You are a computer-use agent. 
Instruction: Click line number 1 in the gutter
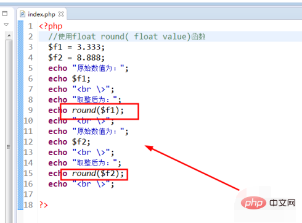tap(30, 26)
